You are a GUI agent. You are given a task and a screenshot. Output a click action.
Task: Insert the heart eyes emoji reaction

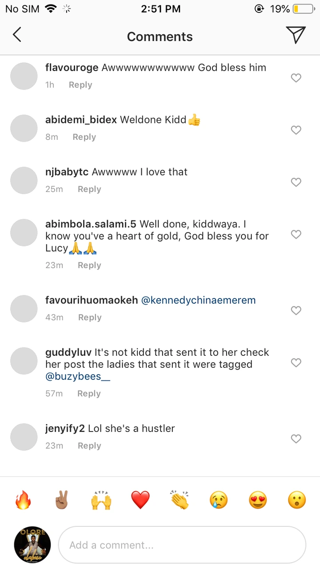point(258,501)
